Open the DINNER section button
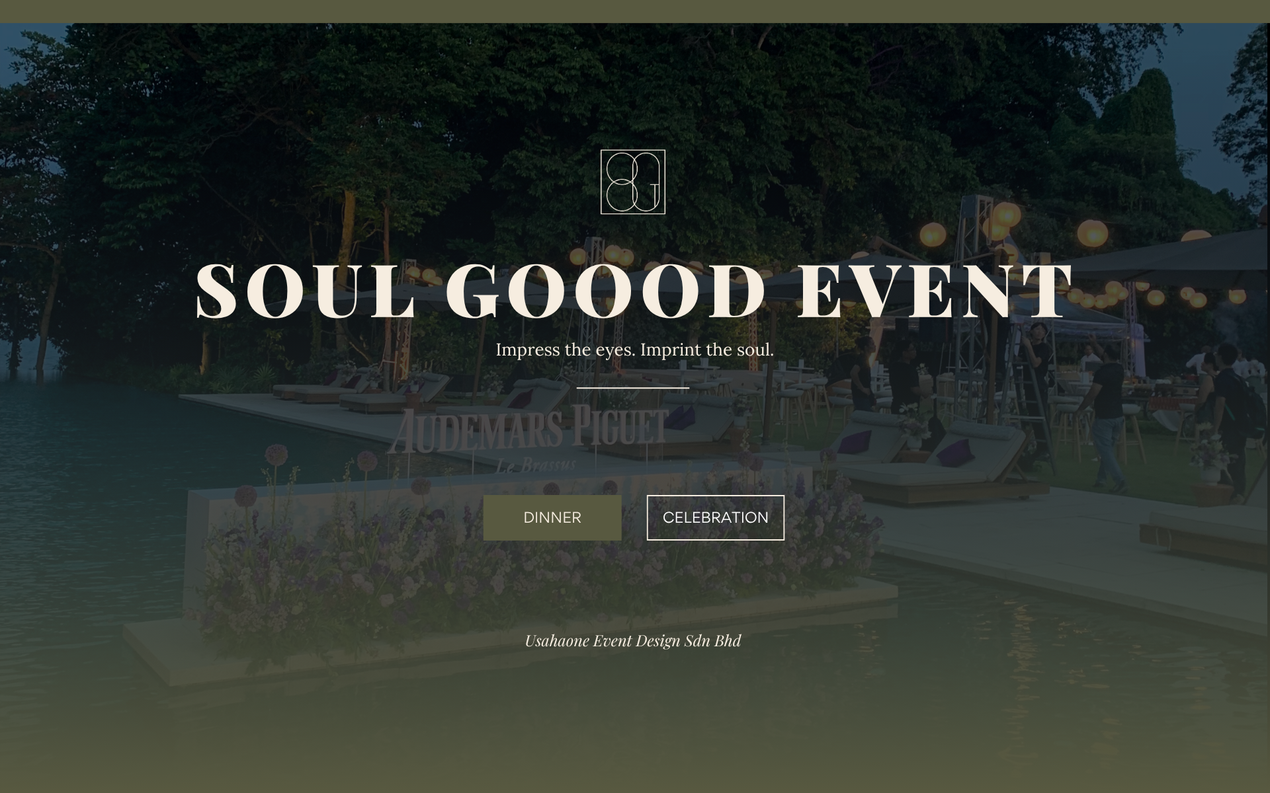This screenshot has width=1270, height=793. point(552,517)
